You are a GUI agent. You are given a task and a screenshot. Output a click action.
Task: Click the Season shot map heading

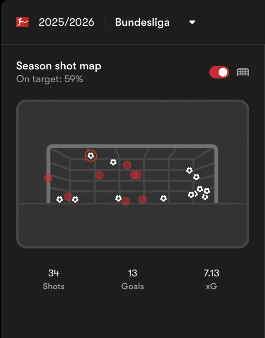click(x=59, y=66)
